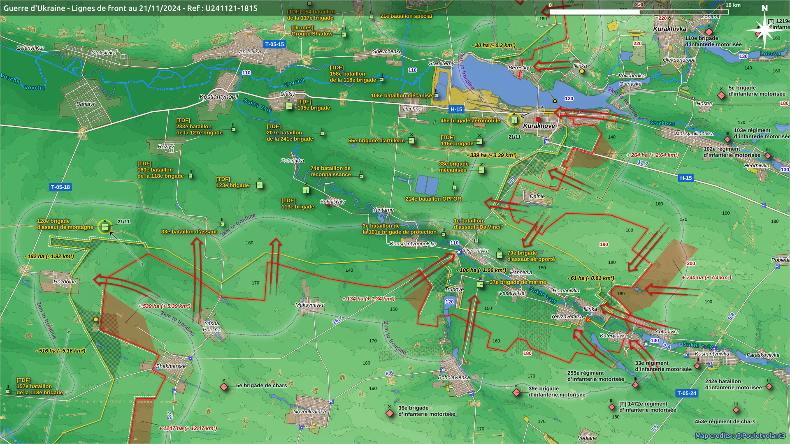Click the 46e brigade aéromobile unit marker
This screenshot has width=790, height=444.
pos(514,120)
